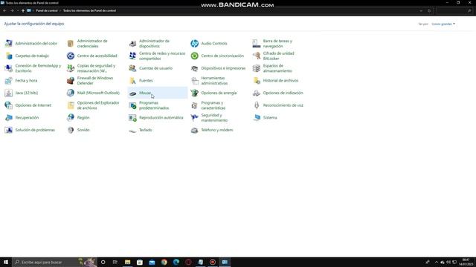Open Task View on the taskbar
The height and width of the screenshot is (267, 476).
coord(115,262)
